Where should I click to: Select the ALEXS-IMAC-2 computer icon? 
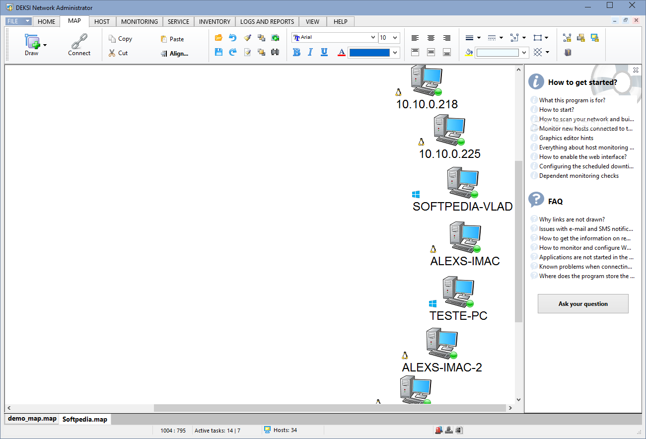[x=441, y=344]
